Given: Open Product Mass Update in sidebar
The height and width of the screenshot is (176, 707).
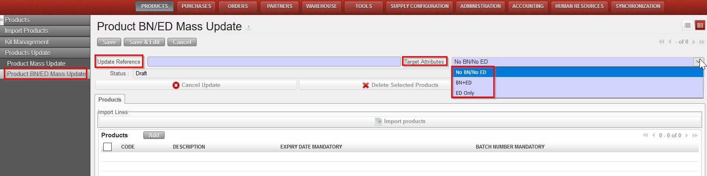Looking at the screenshot, I should pos(45,63).
